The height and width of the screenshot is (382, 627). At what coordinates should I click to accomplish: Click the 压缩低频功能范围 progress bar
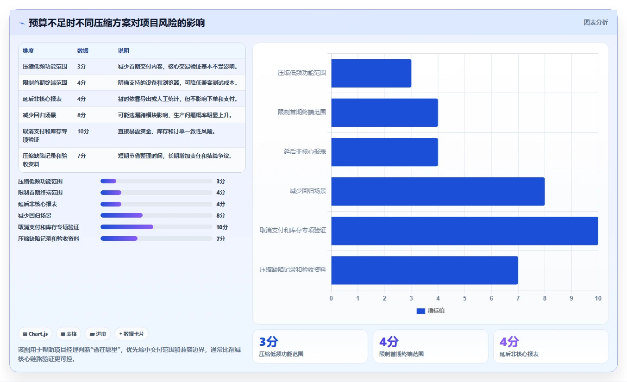[x=156, y=181]
